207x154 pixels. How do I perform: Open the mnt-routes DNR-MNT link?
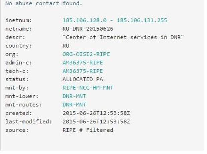(74, 105)
